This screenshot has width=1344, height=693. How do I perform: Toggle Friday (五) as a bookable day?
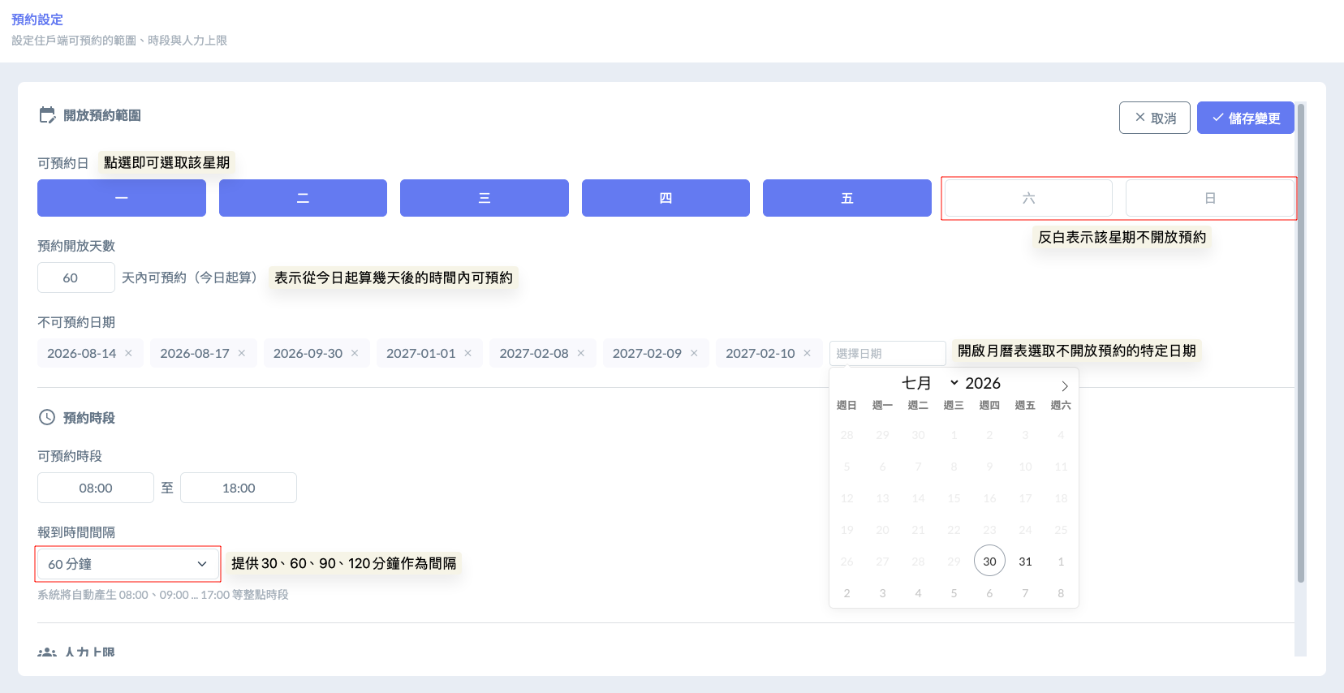pyautogui.click(x=847, y=198)
